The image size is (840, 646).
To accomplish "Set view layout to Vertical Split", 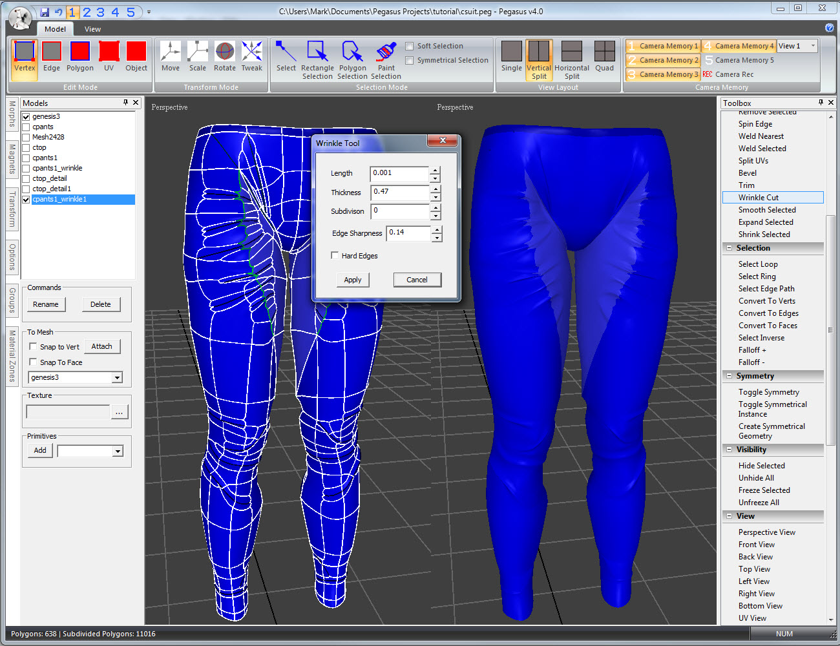I will 539,60.
